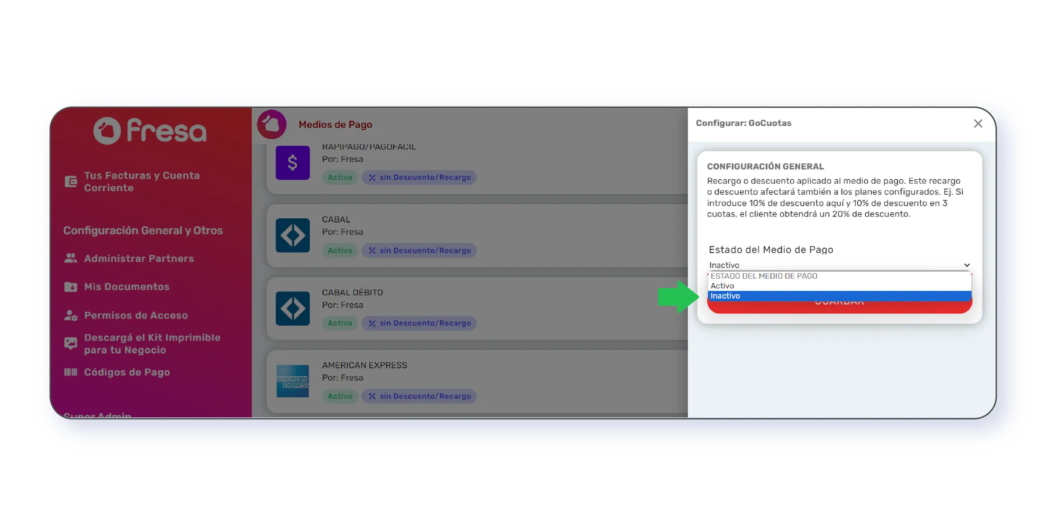Click the Mis Documentos folder icon
Screen dimensions: 1046x526
[x=71, y=287]
